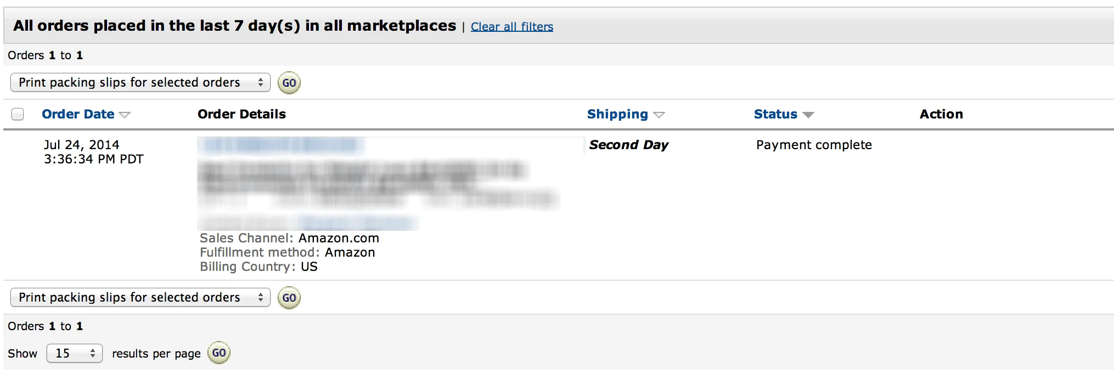Click the Jul 24, 2014 order date
Image resolution: width=1114 pixels, height=374 pixels.
(x=81, y=145)
